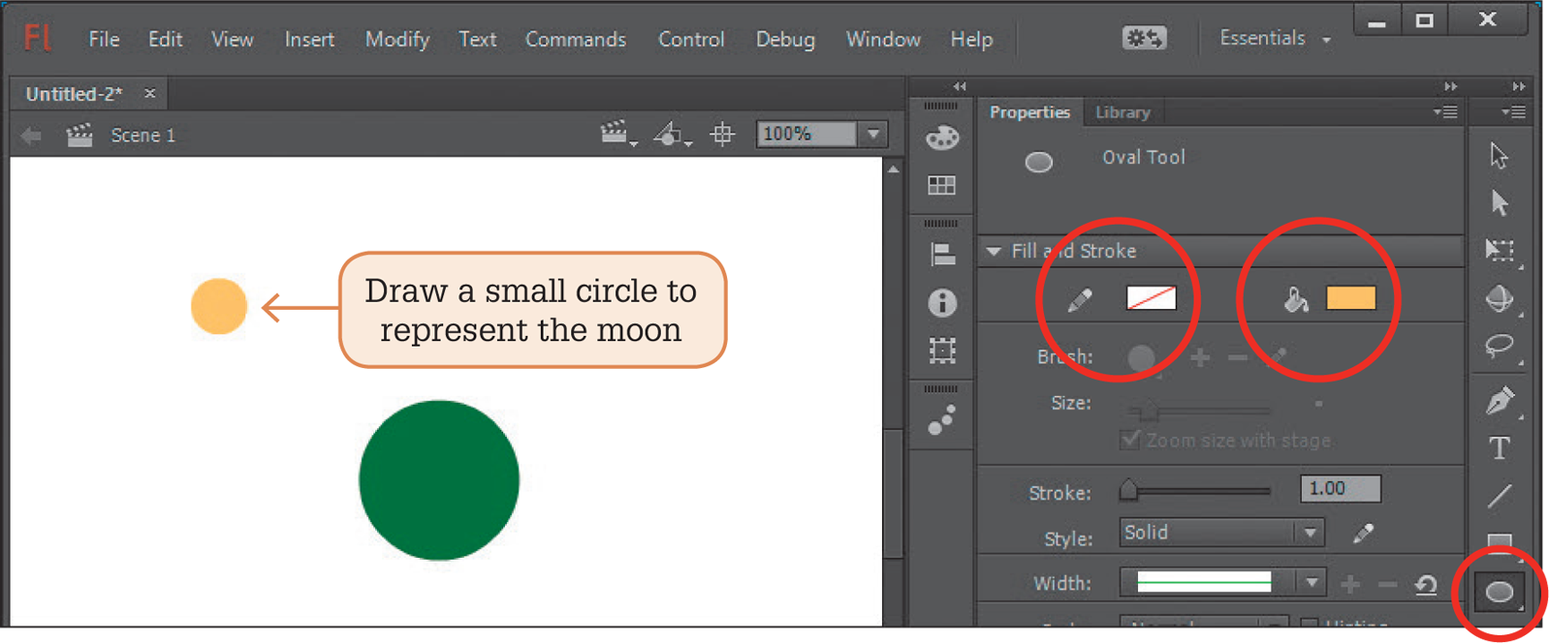Pick the 3D Rotation tool
1549x643 pixels.
click(x=1500, y=298)
